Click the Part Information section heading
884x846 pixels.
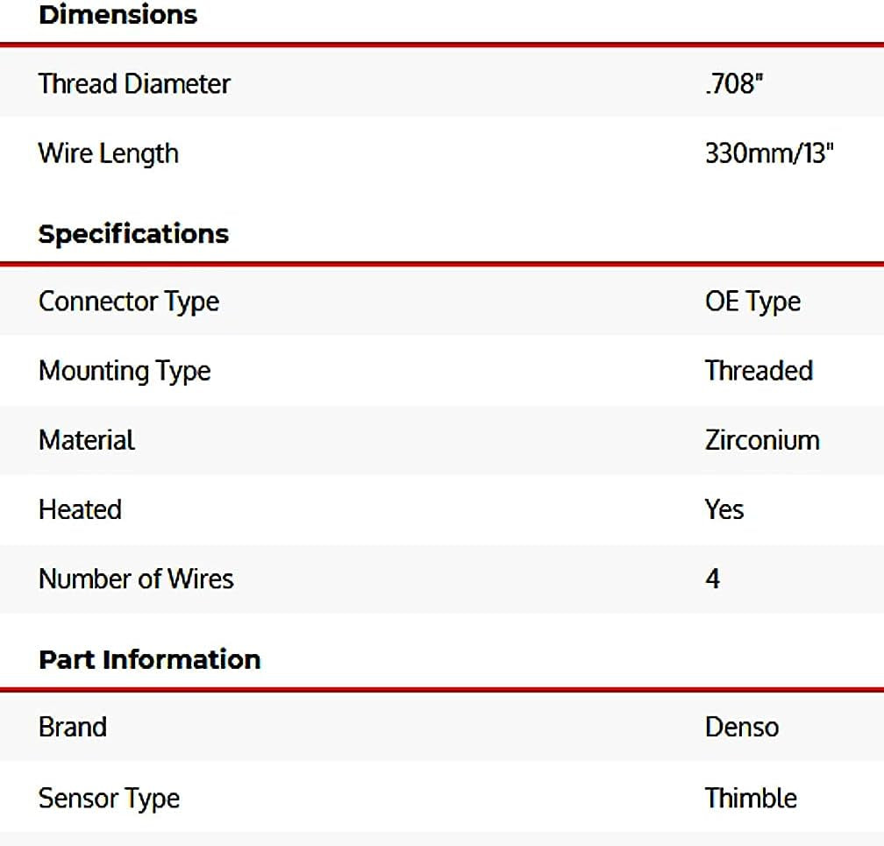point(149,659)
